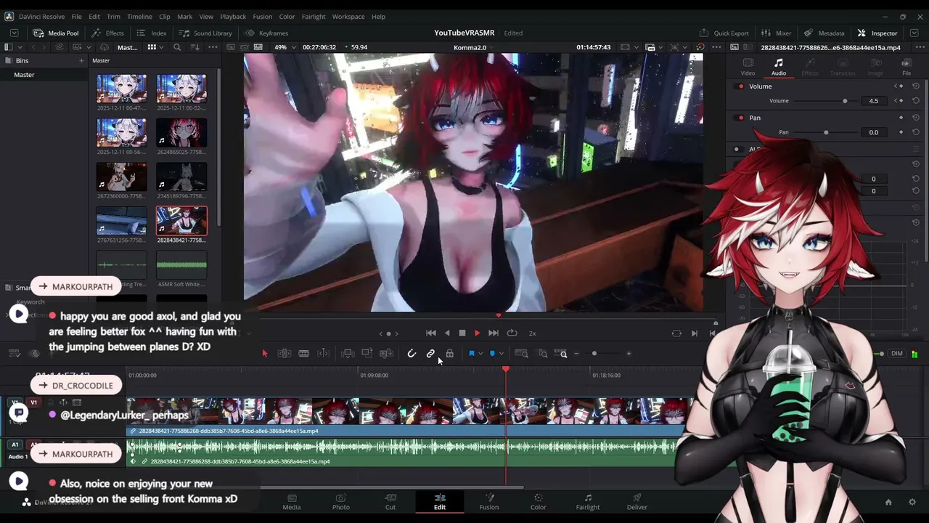Open the Fusion menu

point(263,16)
